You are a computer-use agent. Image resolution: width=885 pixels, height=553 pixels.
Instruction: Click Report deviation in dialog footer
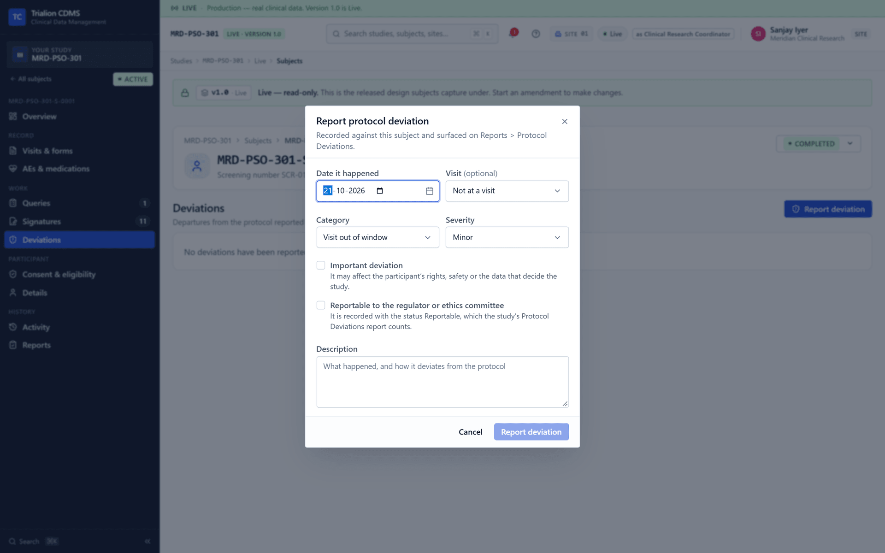click(x=531, y=432)
